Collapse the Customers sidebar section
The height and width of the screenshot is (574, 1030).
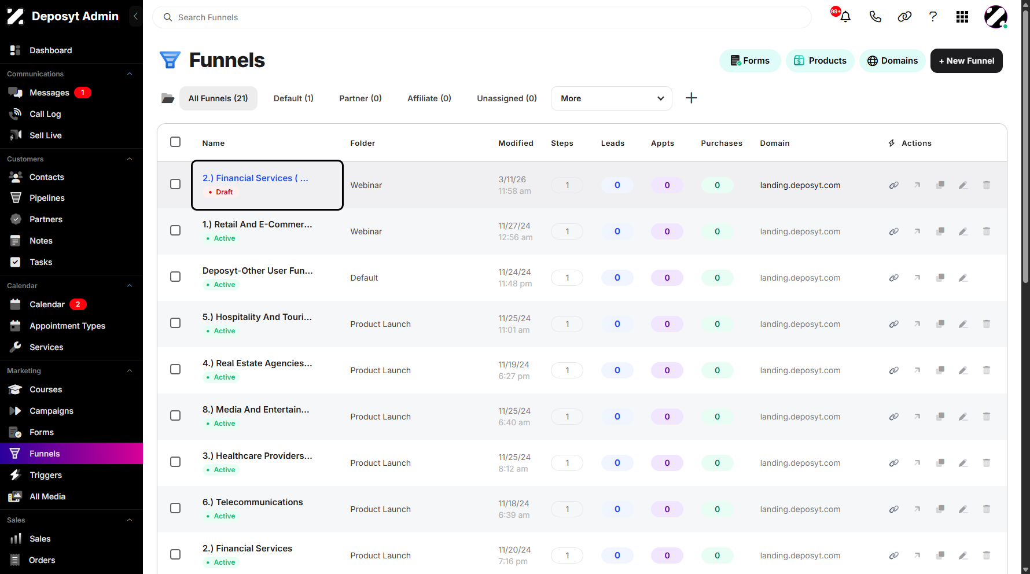click(x=130, y=159)
